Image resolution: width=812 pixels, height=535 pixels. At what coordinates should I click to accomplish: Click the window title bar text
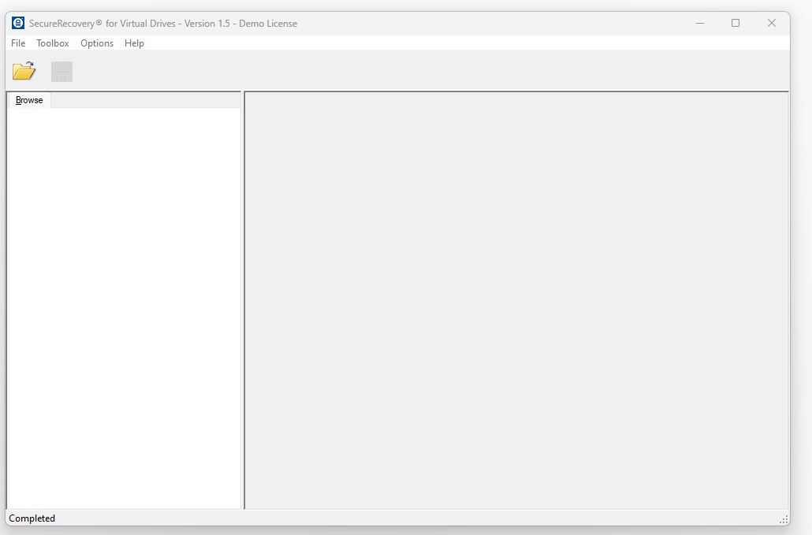[x=163, y=24]
